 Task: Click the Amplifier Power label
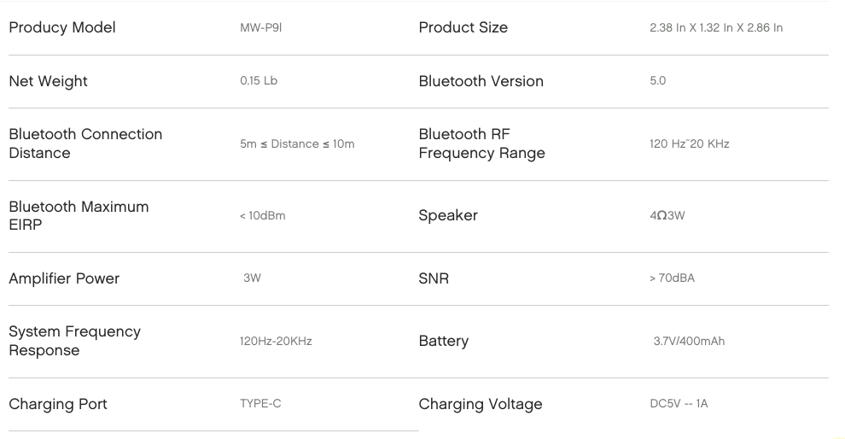[x=64, y=278]
